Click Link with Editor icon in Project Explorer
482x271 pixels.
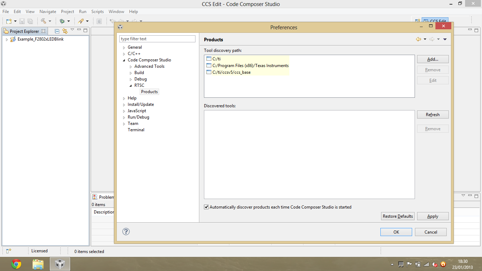65,31
